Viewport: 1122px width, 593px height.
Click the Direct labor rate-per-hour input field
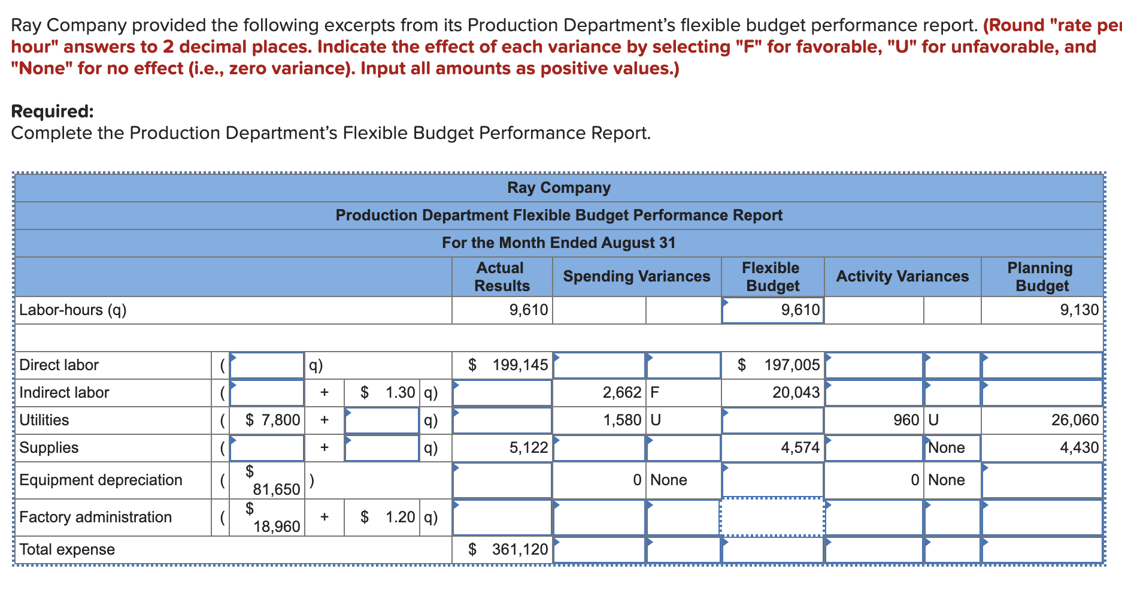[x=267, y=365]
